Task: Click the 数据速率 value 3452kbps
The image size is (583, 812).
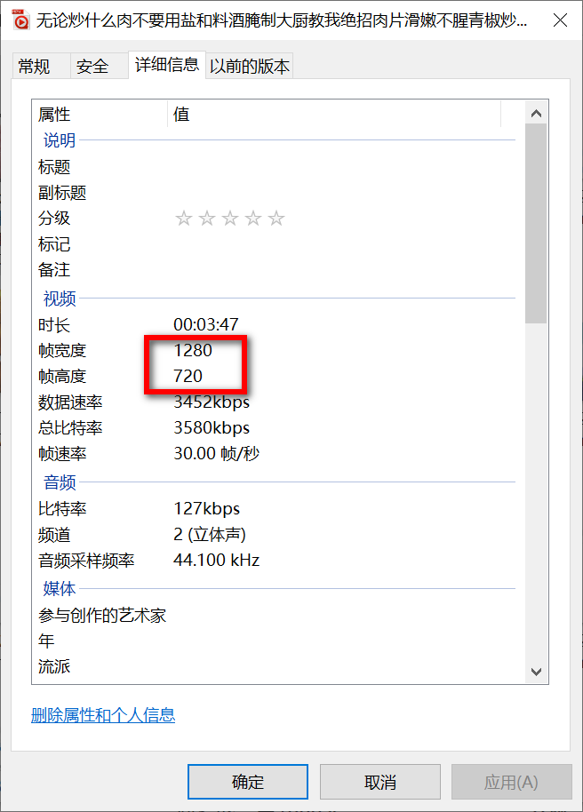Action: [212, 402]
